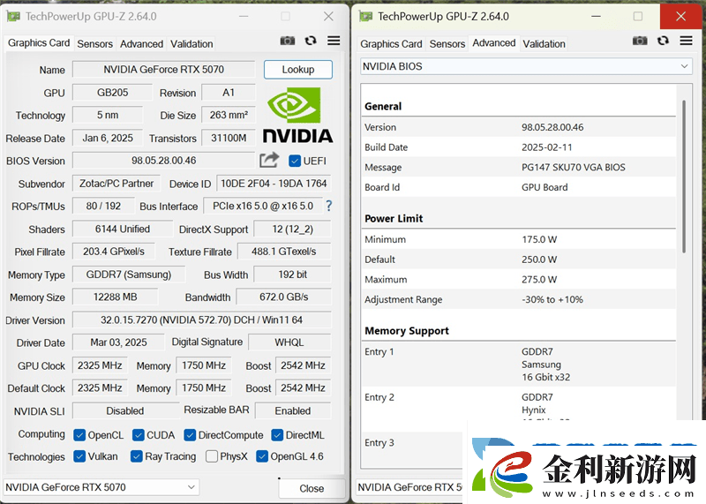Toggle the DirectCompute checkbox
Screen dimensions: 706x504
(x=190, y=435)
